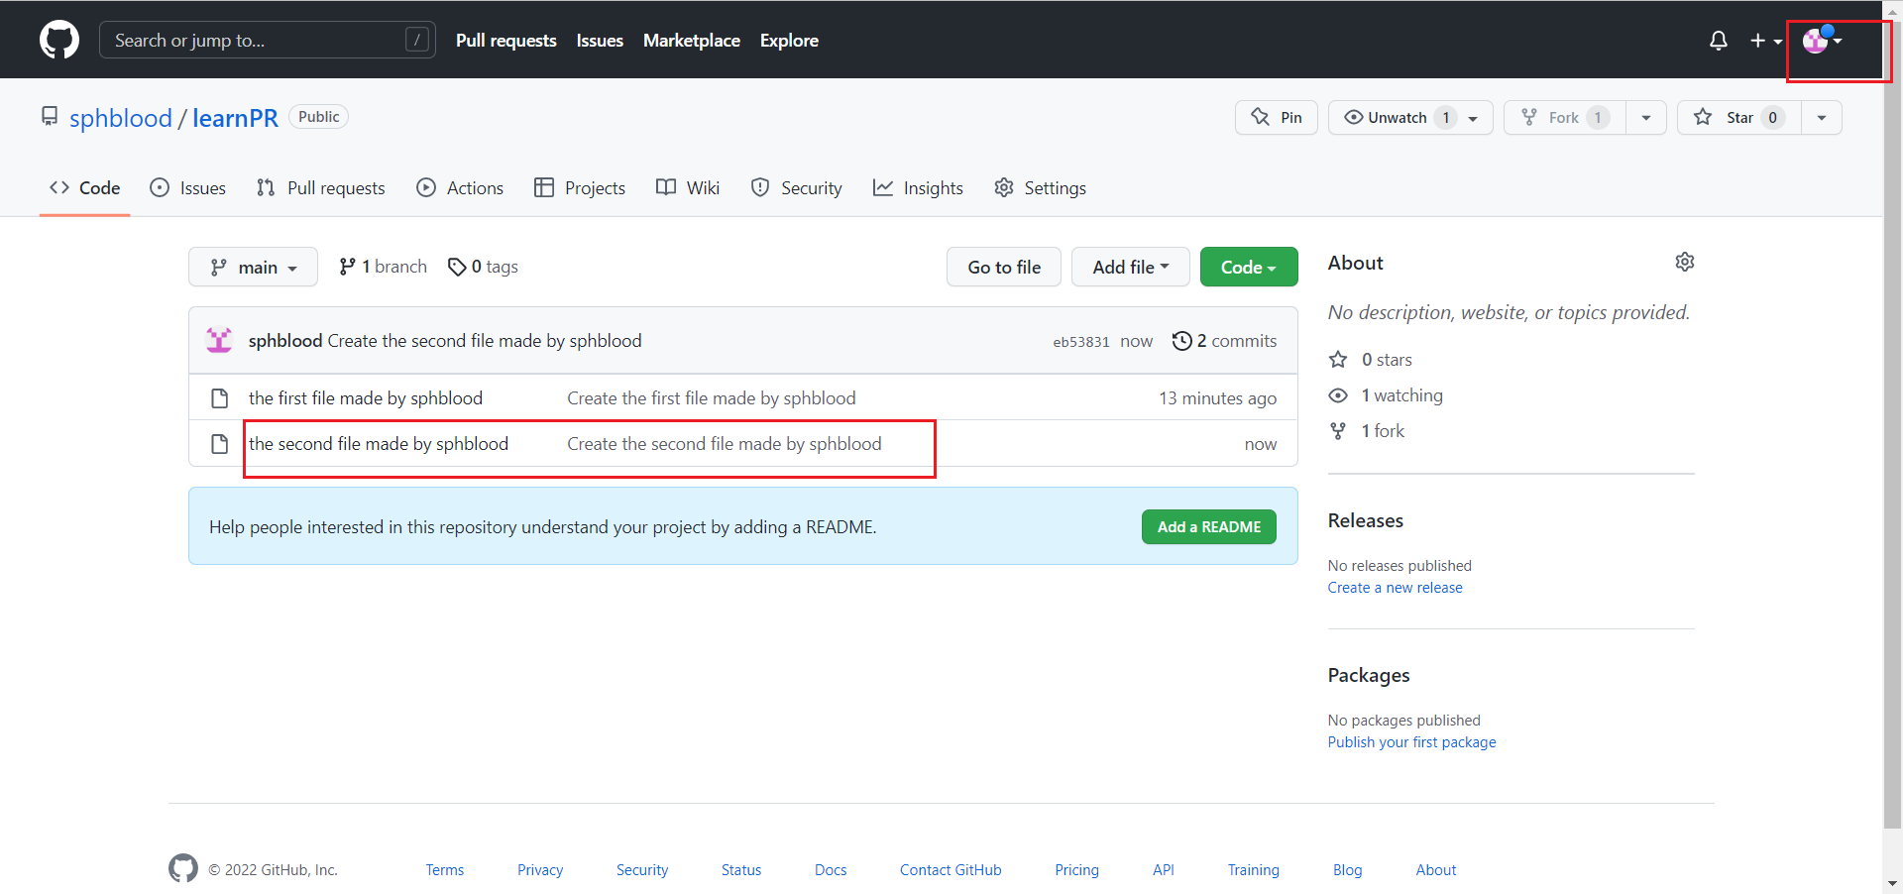Go to Explore

click(x=789, y=41)
